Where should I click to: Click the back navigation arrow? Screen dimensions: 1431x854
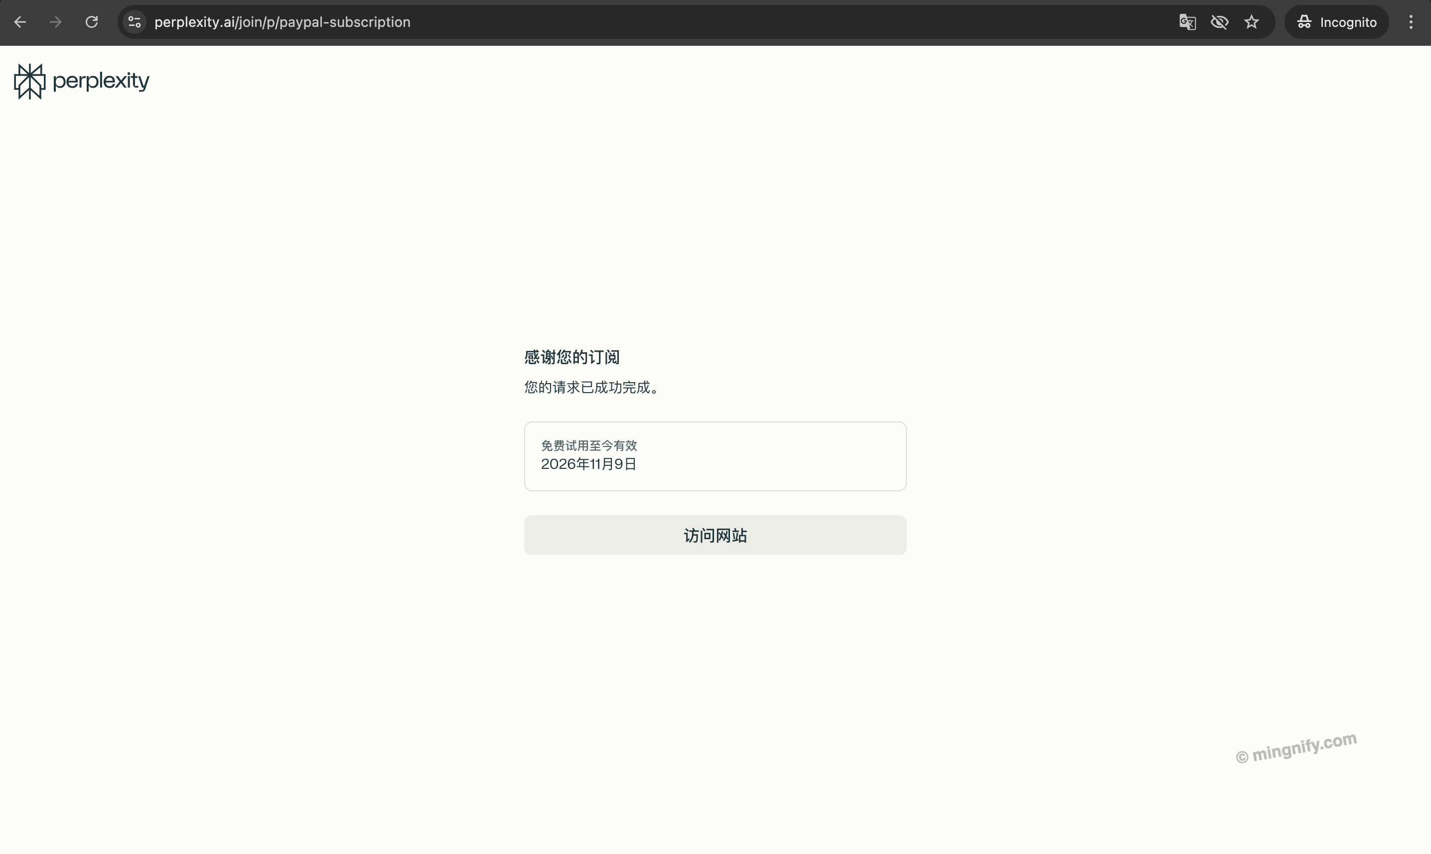[20, 22]
